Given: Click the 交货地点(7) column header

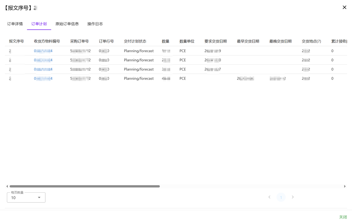Looking at the screenshot, I should (311, 41).
